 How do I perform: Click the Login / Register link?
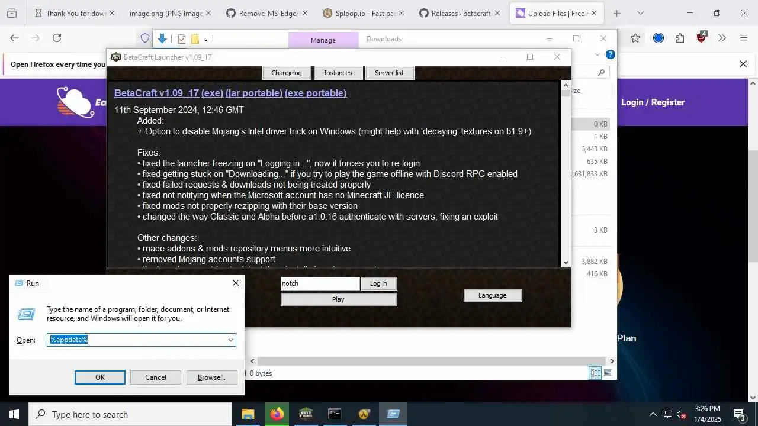pyautogui.click(x=653, y=102)
